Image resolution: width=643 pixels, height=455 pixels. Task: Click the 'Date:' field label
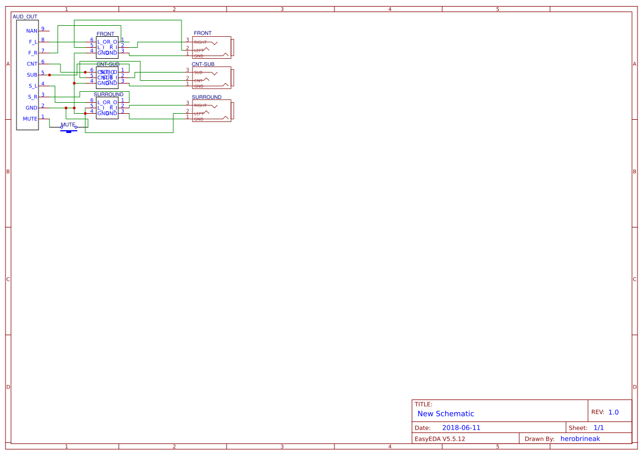pos(423,428)
